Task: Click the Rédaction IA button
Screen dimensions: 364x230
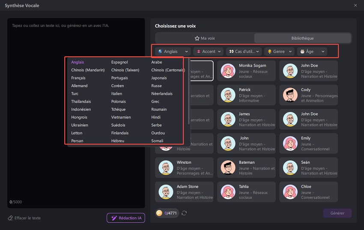Action: click(126, 218)
